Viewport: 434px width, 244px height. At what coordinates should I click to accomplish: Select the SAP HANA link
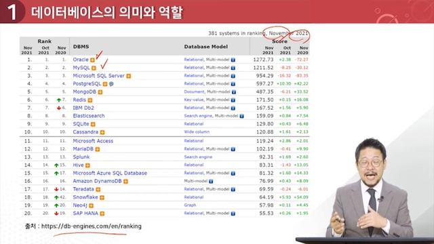click(85, 213)
